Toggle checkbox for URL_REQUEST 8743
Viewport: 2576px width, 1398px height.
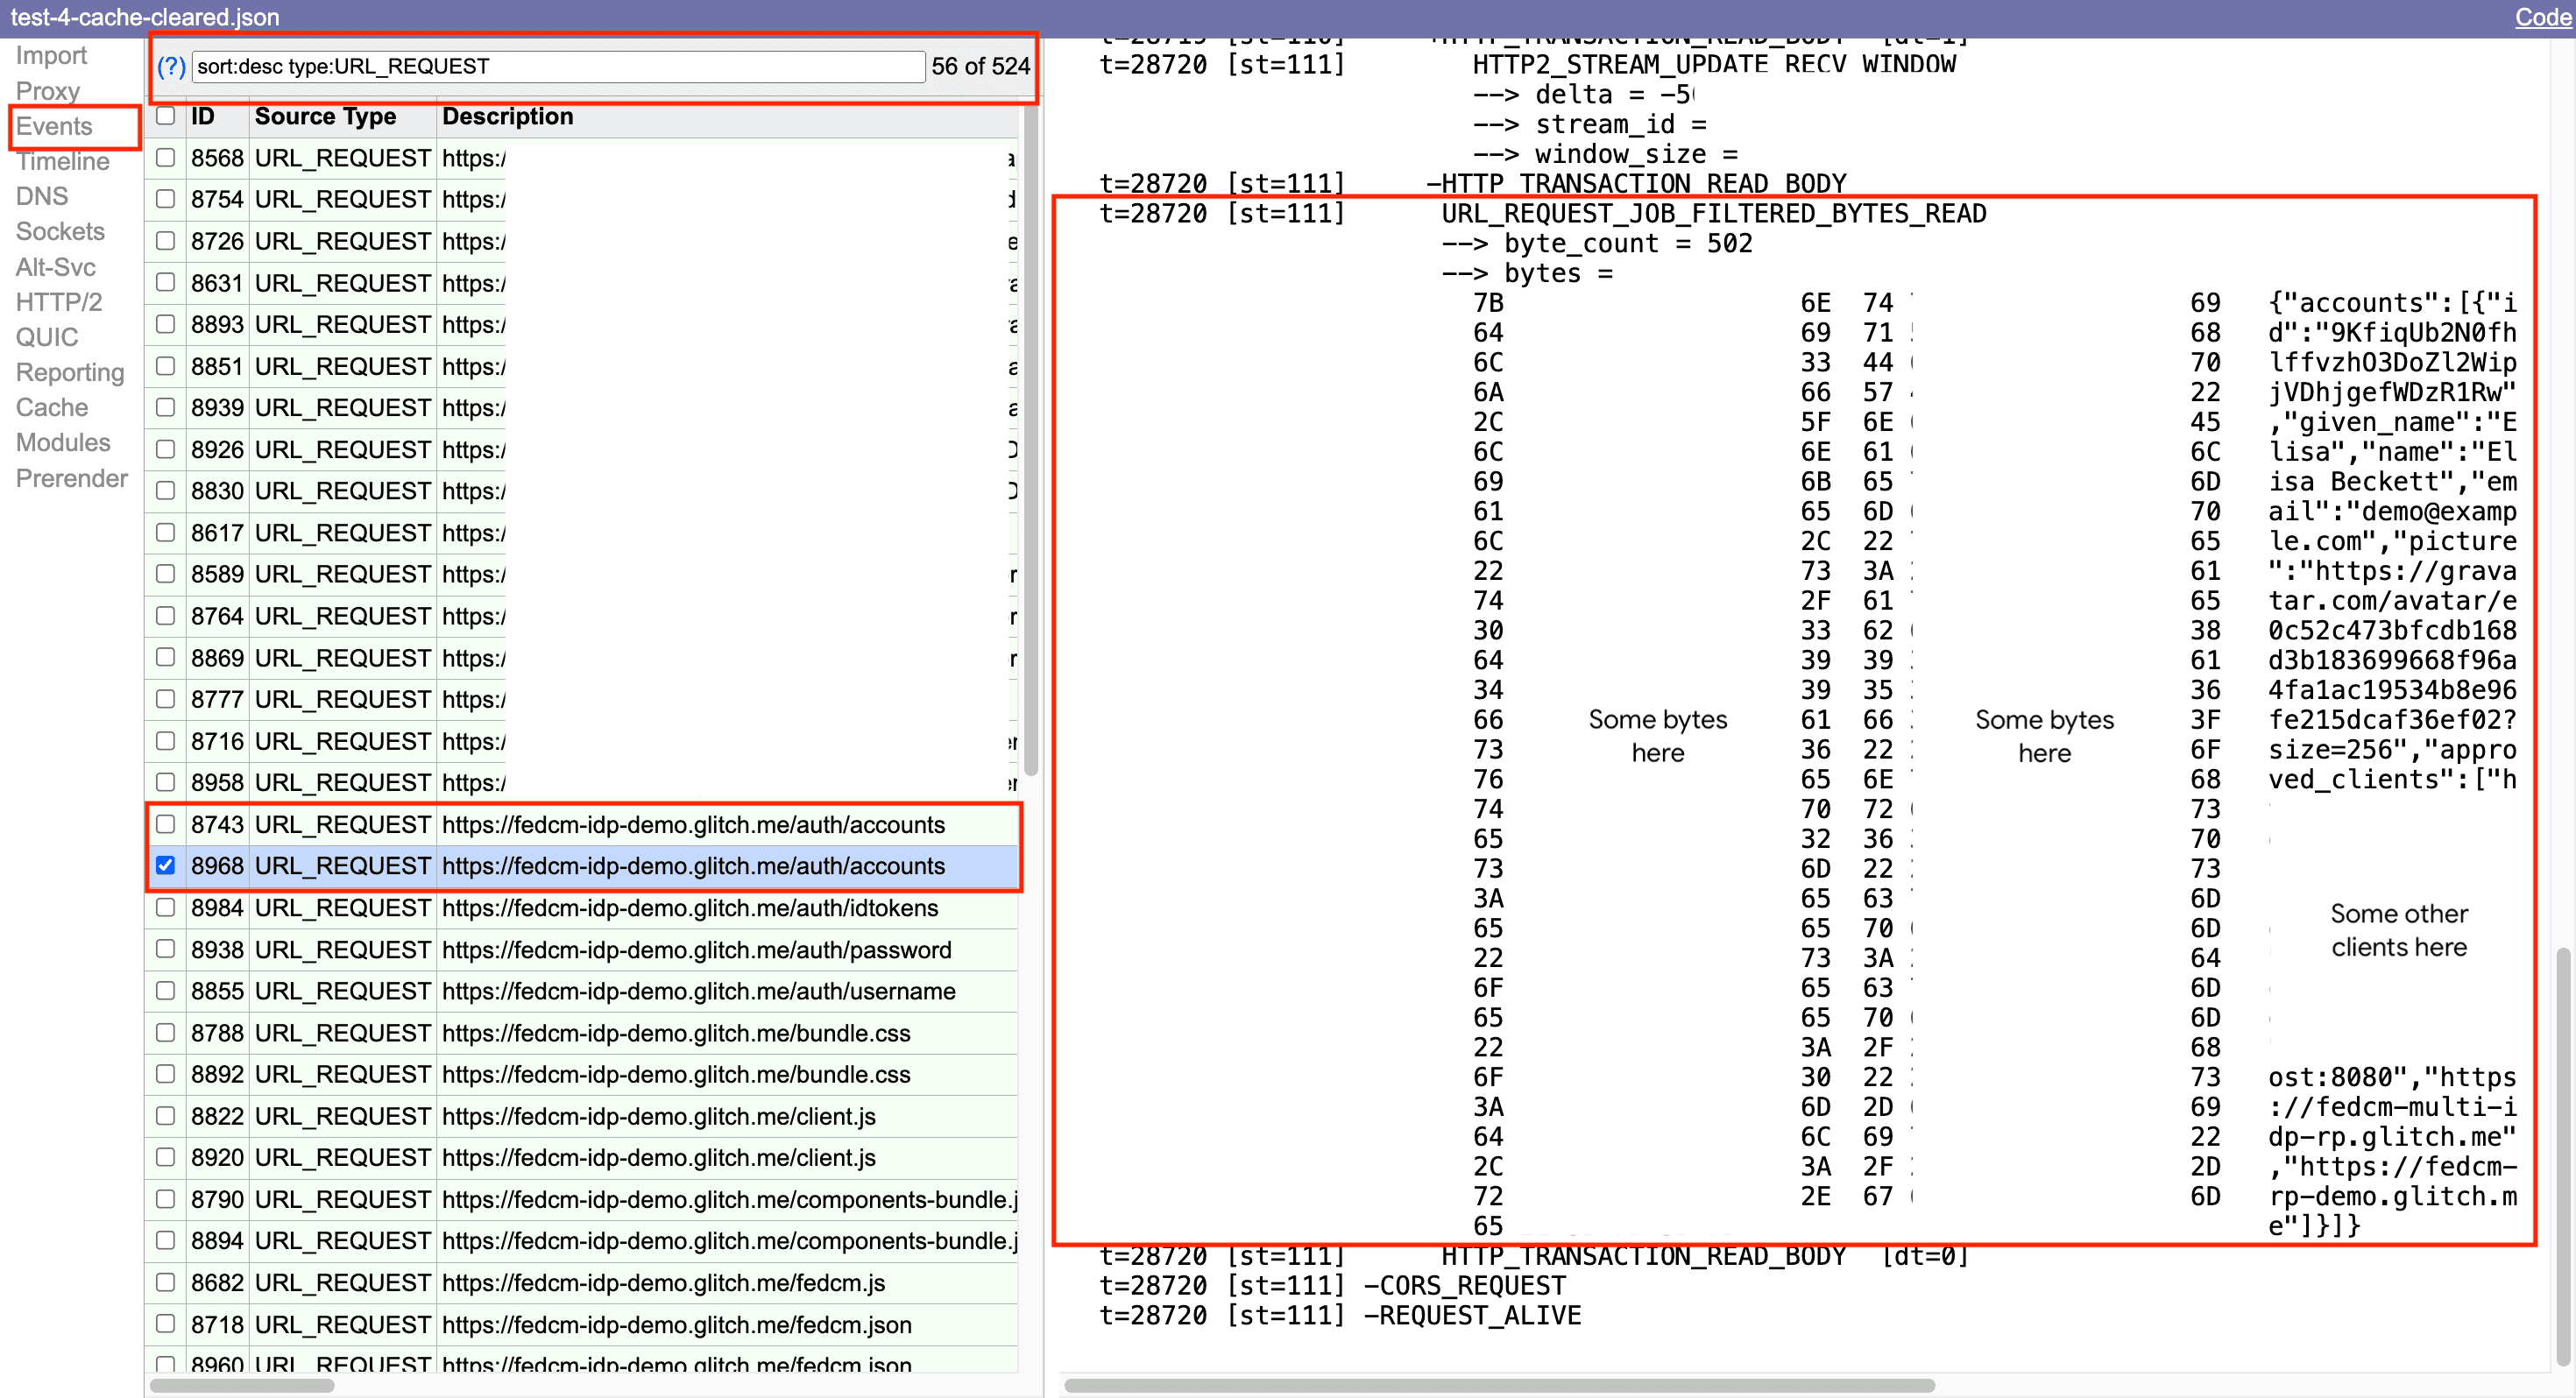(x=167, y=824)
